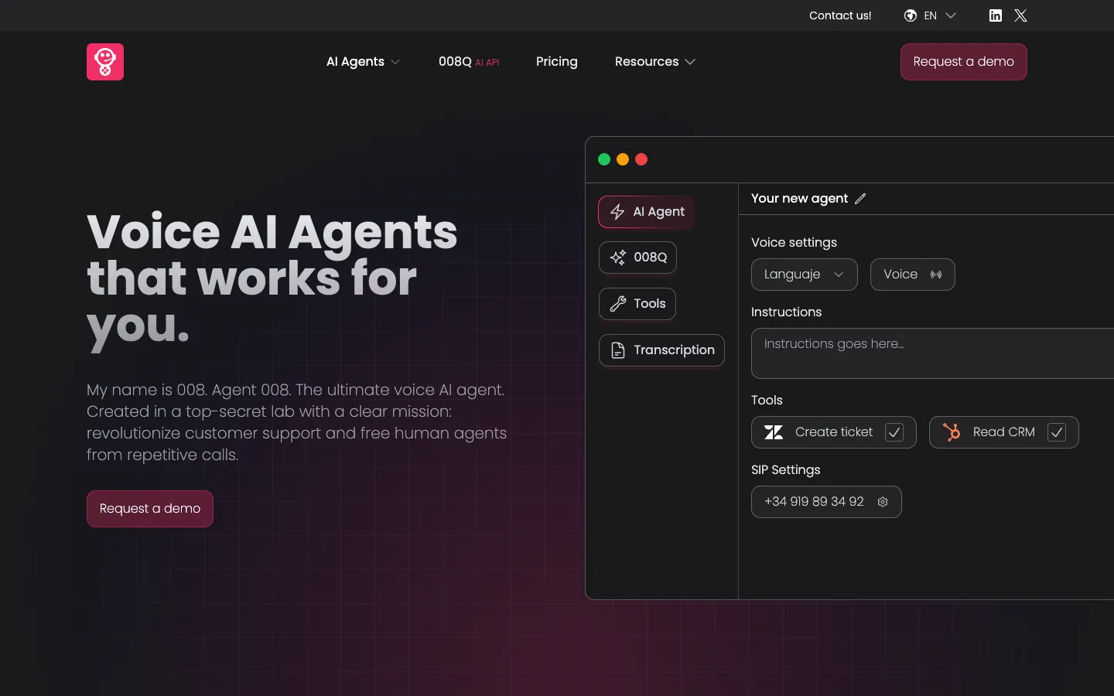
Task: Click the +34 919 89 34 92 SIP field
Action: [x=826, y=502]
